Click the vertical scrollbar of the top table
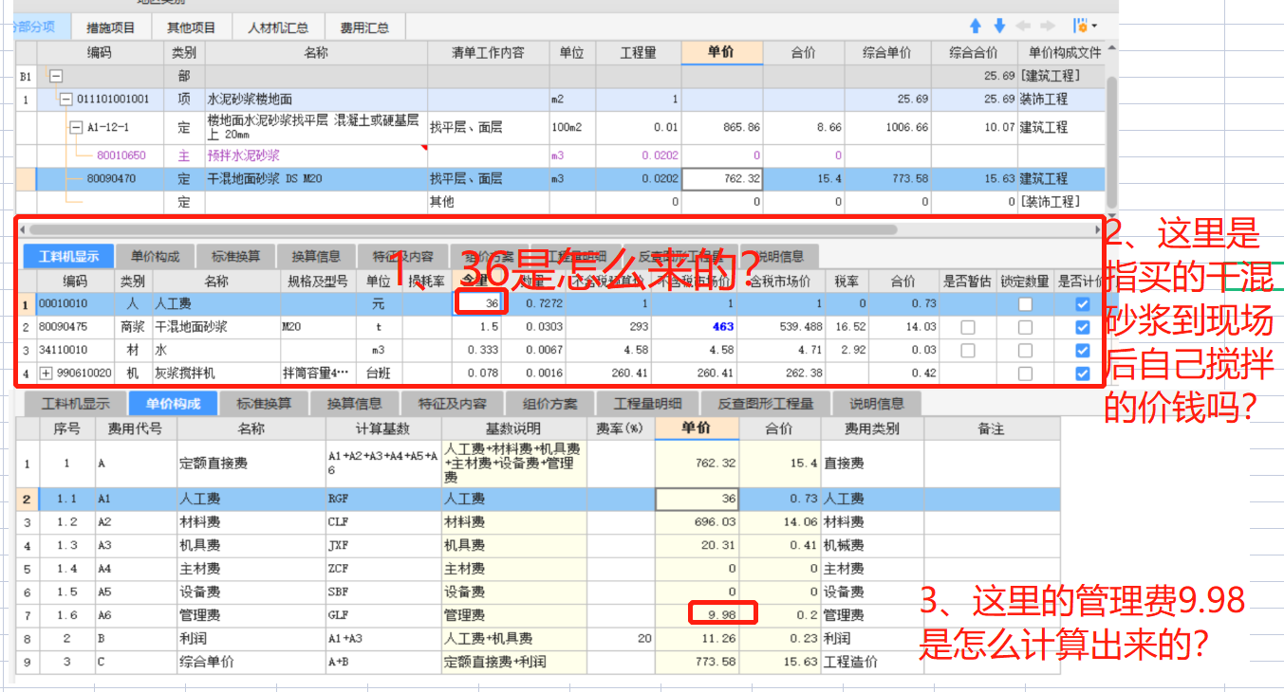This screenshot has width=1284, height=692. (x=1111, y=142)
